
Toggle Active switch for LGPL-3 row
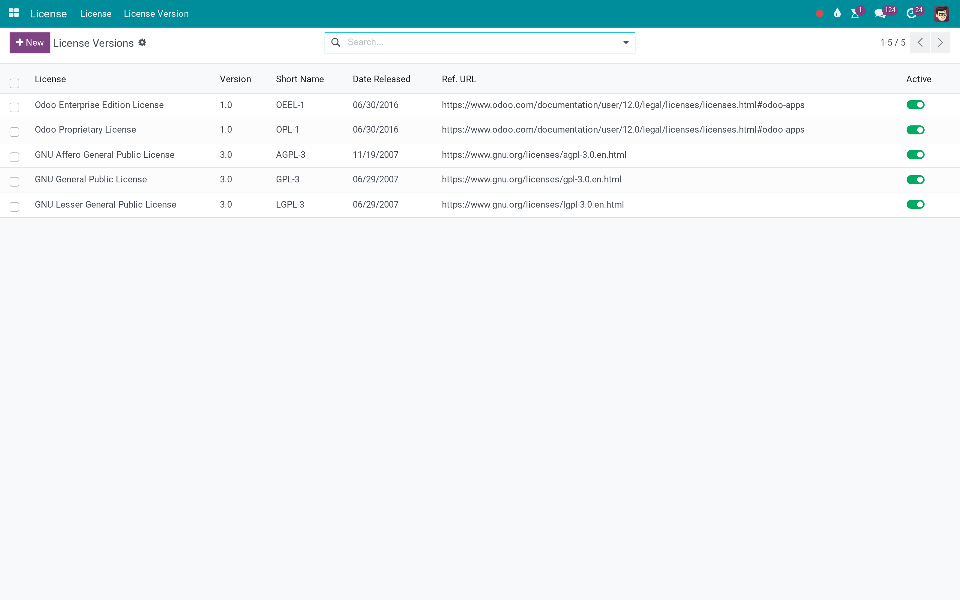[916, 204]
